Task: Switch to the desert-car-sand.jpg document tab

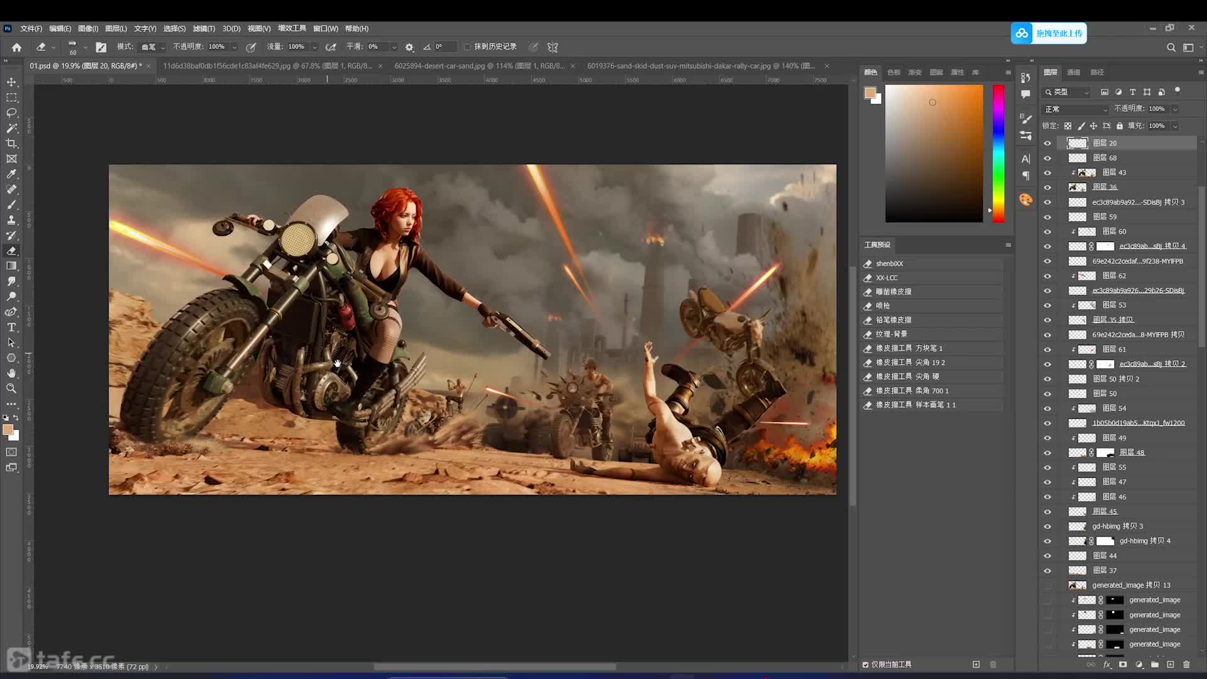Action: [x=479, y=66]
